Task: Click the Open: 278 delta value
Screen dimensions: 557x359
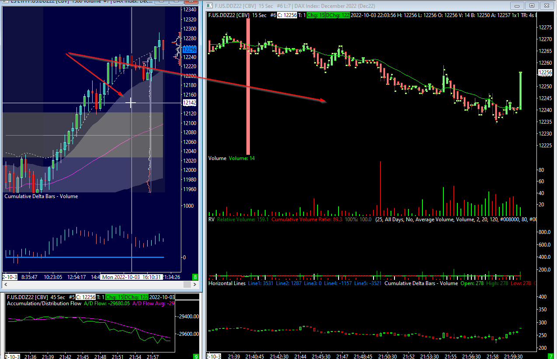Action: [x=472, y=284]
